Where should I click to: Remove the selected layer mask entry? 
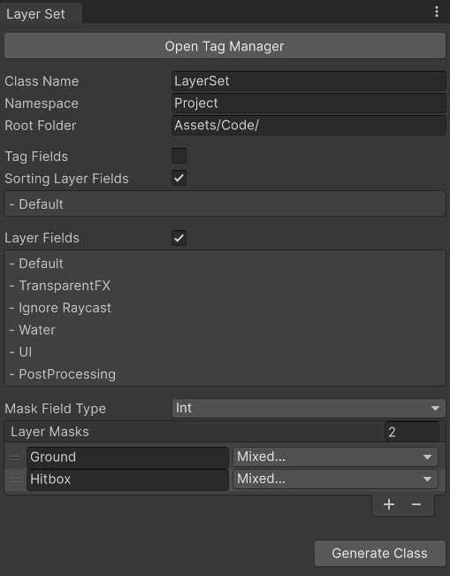[416, 504]
